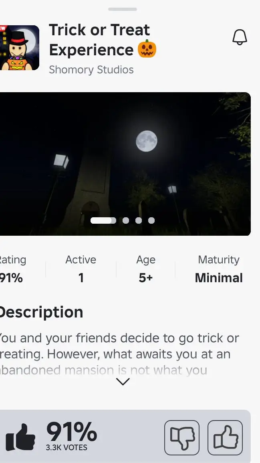Select the second carousel indicator dot
This screenshot has height=463, width=260.
[125, 220]
